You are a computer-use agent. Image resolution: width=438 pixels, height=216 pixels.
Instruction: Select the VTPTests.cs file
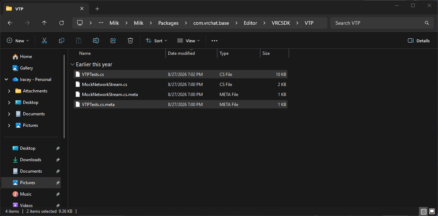click(x=181, y=75)
